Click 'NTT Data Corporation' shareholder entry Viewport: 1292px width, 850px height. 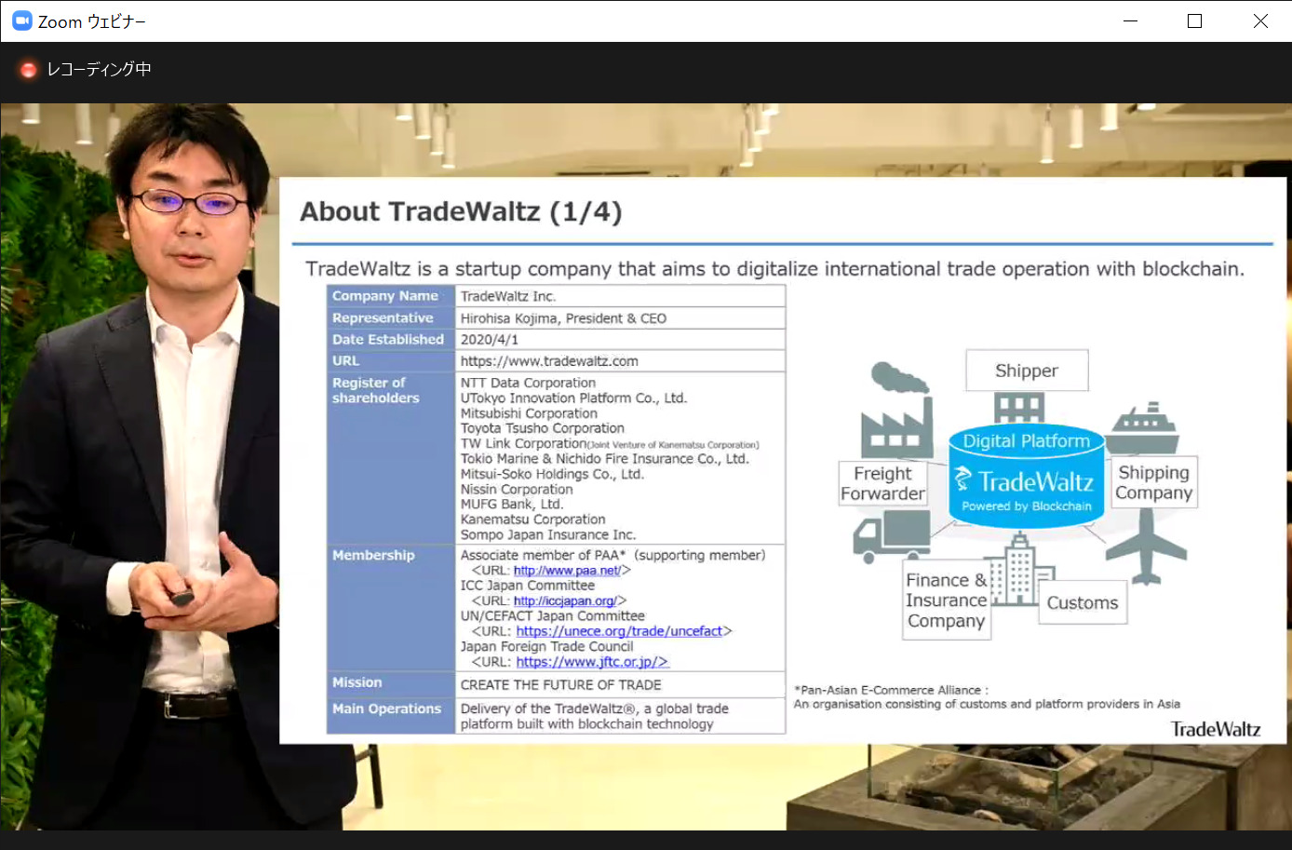pyautogui.click(x=528, y=383)
